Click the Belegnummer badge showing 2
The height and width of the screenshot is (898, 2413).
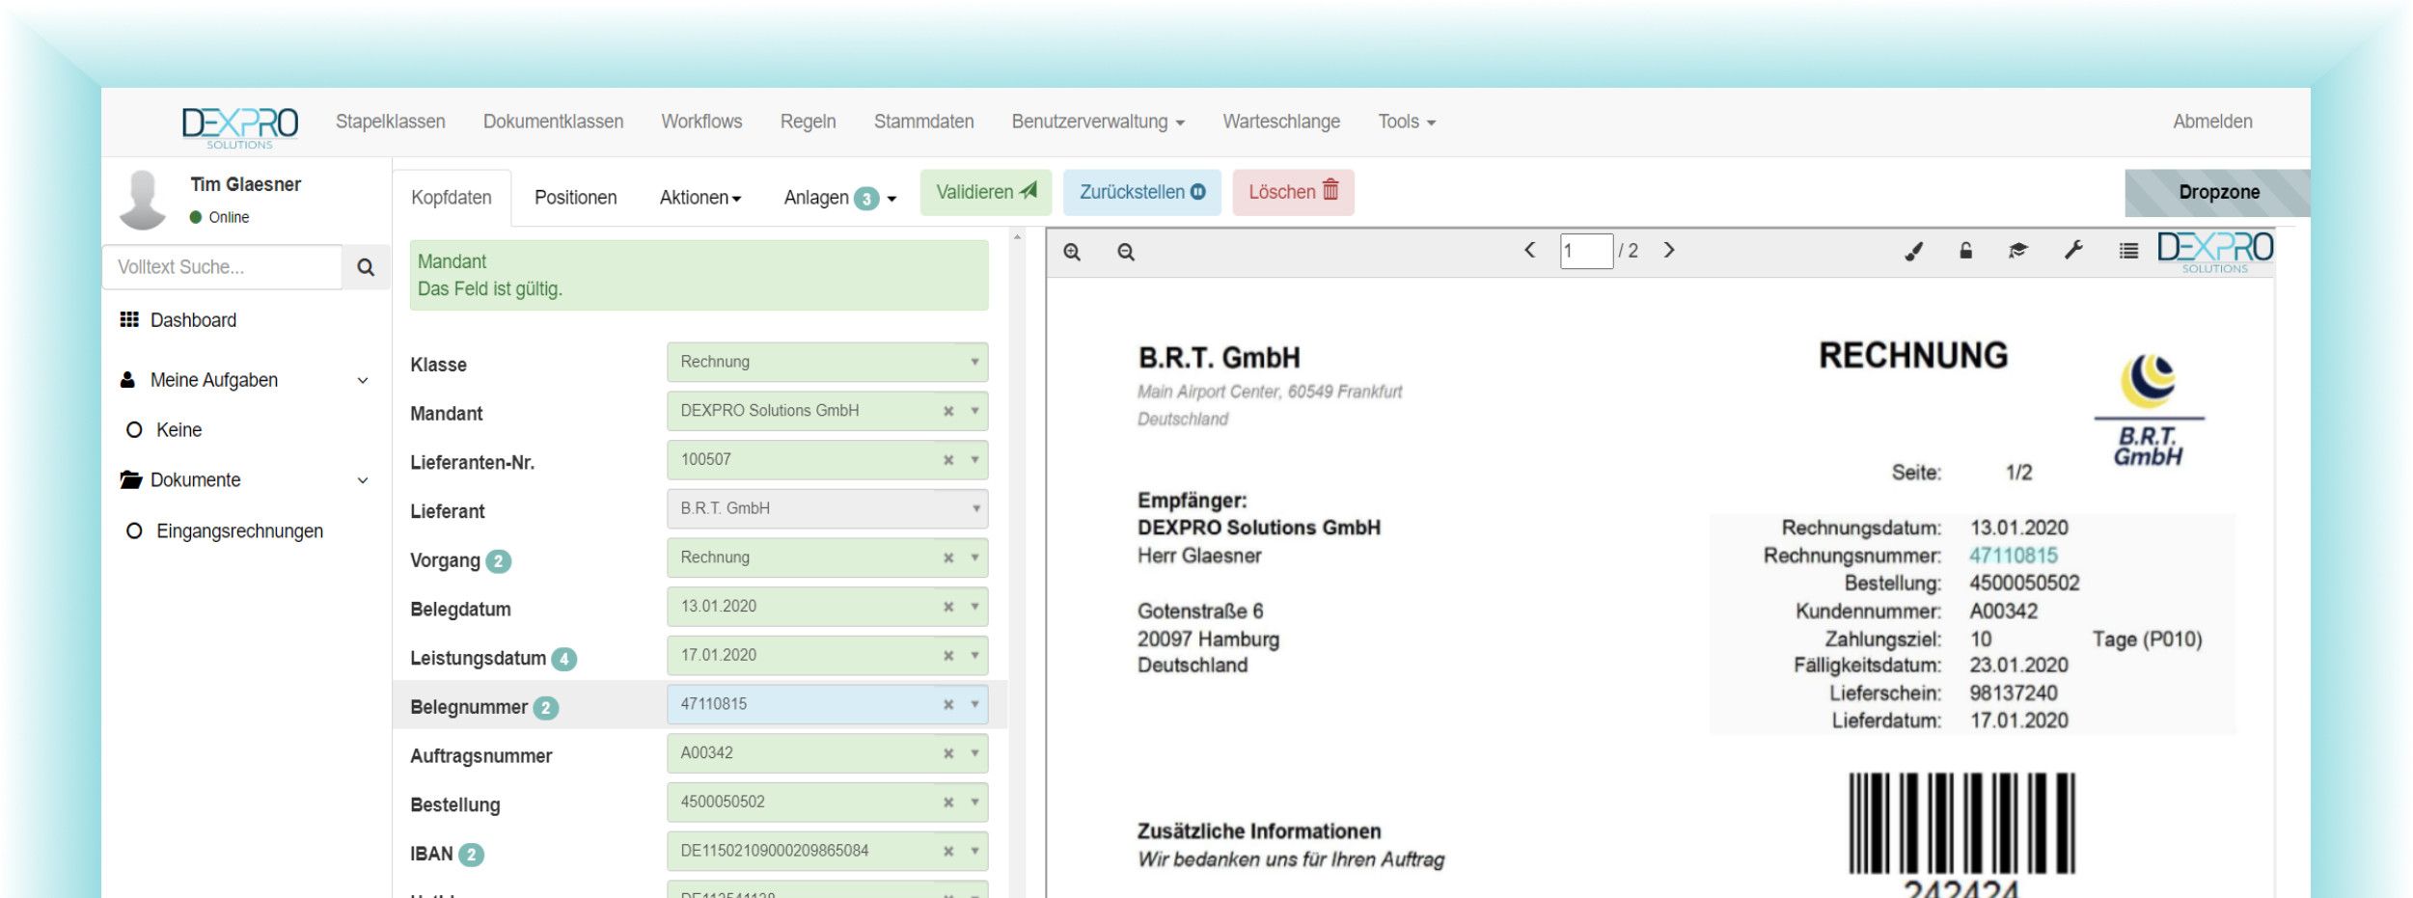tap(545, 708)
